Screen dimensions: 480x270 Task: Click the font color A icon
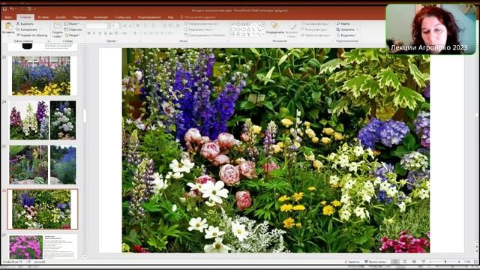pyautogui.click(x=135, y=33)
